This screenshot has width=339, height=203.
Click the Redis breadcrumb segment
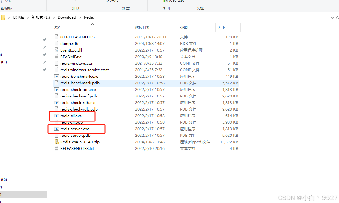[x=89, y=17]
